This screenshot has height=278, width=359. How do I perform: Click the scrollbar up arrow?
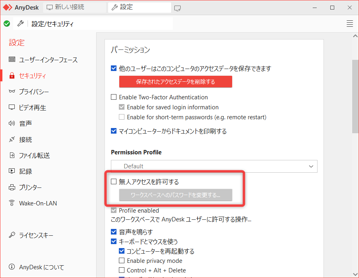[x=355, y=36]
